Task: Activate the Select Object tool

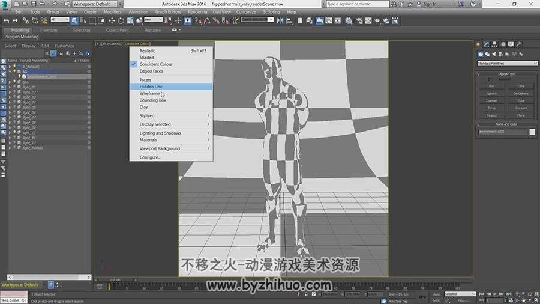Action: (x=74, y=20)
